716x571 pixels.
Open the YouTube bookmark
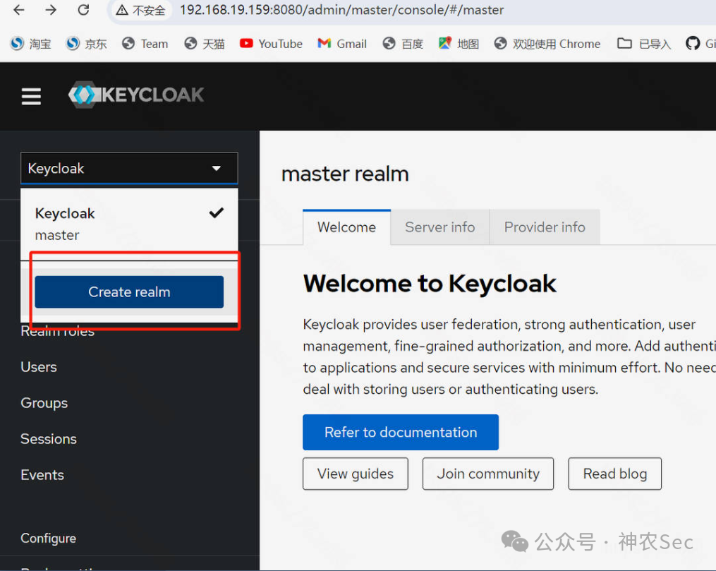[x=271, y=44]
